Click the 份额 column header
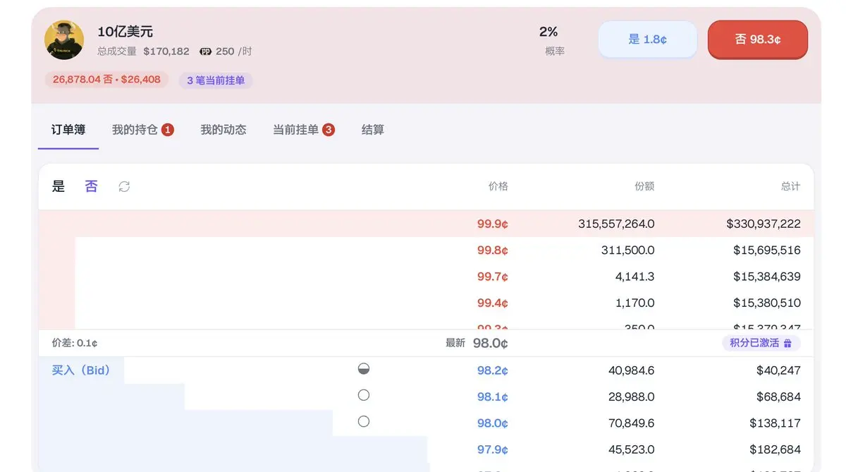Screen dimensions: 846x472 click(x=644, y=186)
